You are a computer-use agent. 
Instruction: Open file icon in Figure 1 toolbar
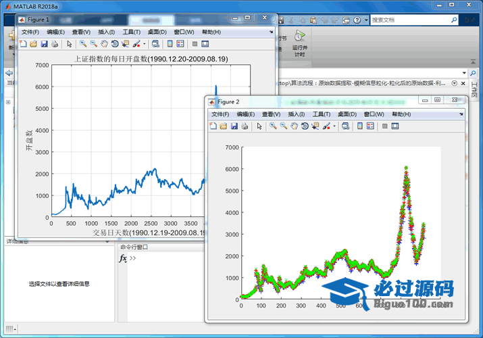33,44
